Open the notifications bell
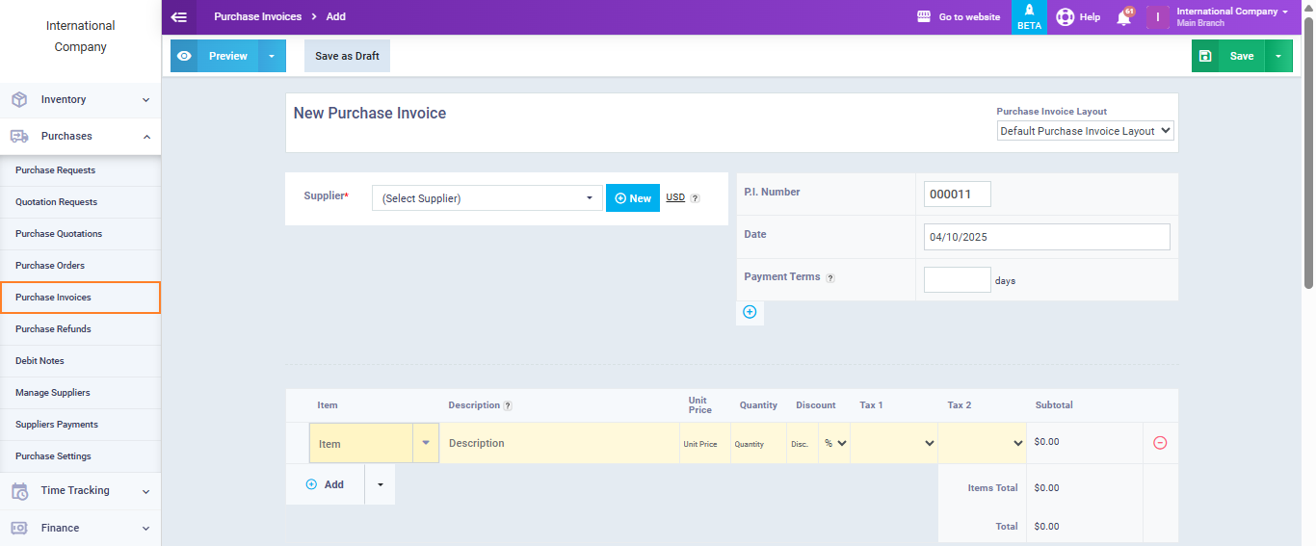Image resolution: width=1316 pixels, height=546 pixels. pos(1123,17)
